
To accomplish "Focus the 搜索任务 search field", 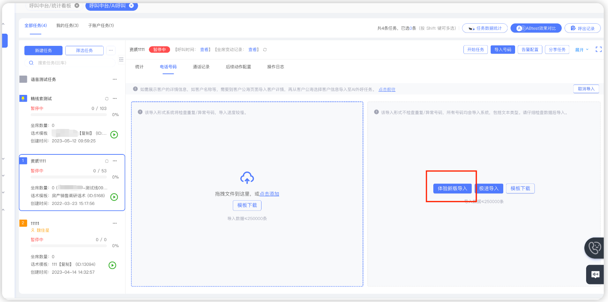I will pos(72,63).
